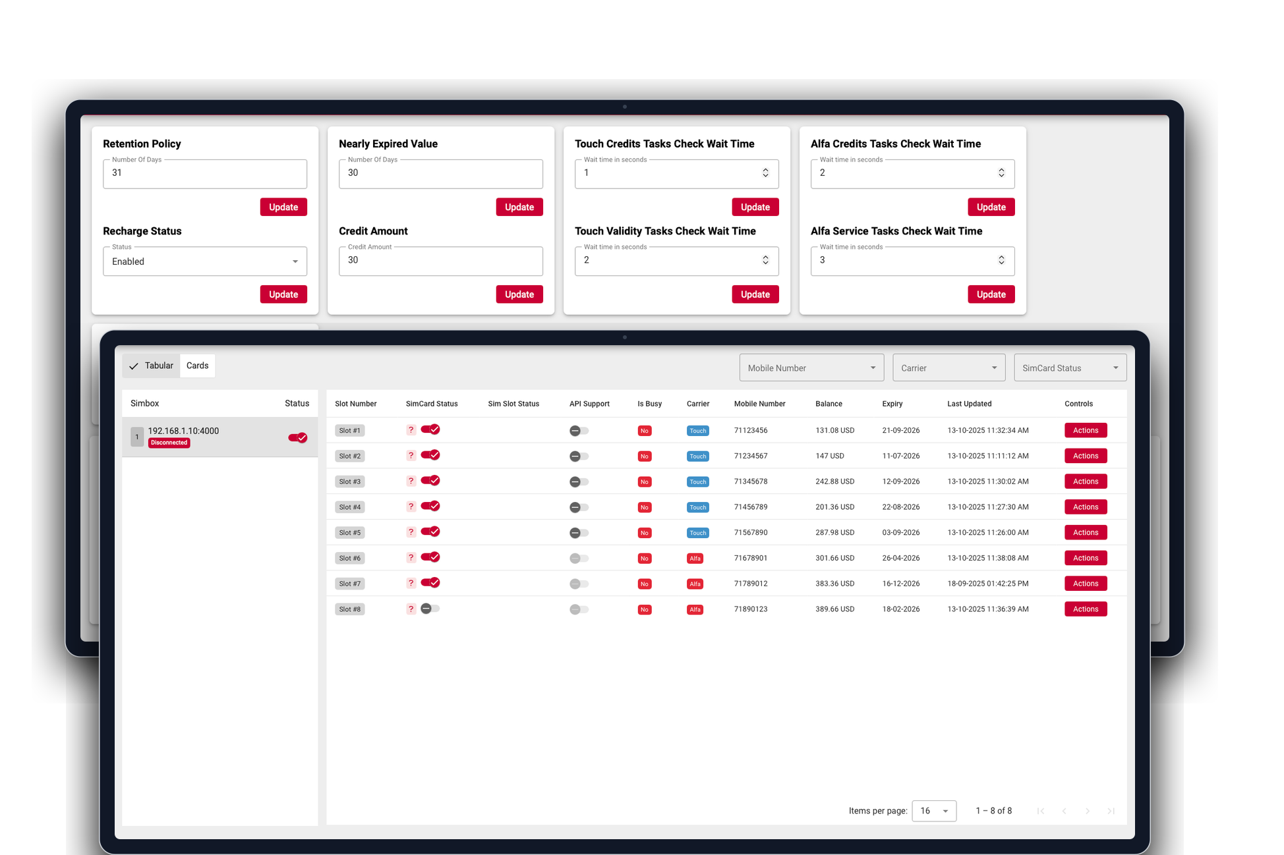The height and width of the screenshot is (855, 1284).
Task: Click the Touch carrier badge for Slot #1
Action: pyautogui.click(x=697, y=431)
